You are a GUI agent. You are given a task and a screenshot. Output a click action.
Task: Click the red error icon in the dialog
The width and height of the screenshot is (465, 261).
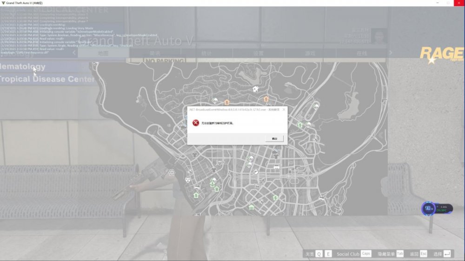pos(196,123)
